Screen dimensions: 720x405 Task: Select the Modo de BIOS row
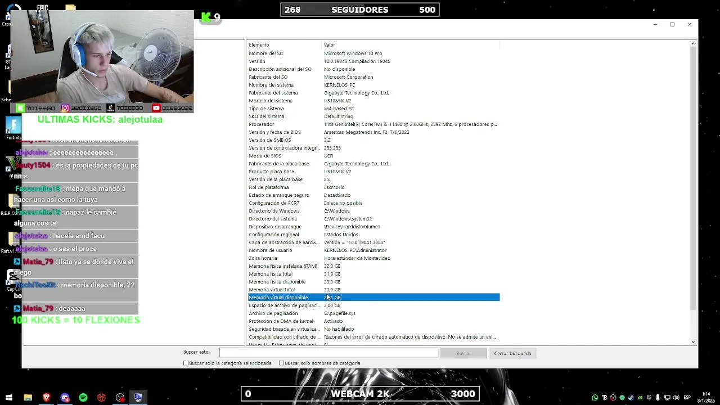(x=373, y=156)
